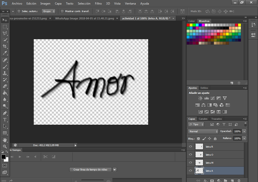Play the timeline

[20, 157]
